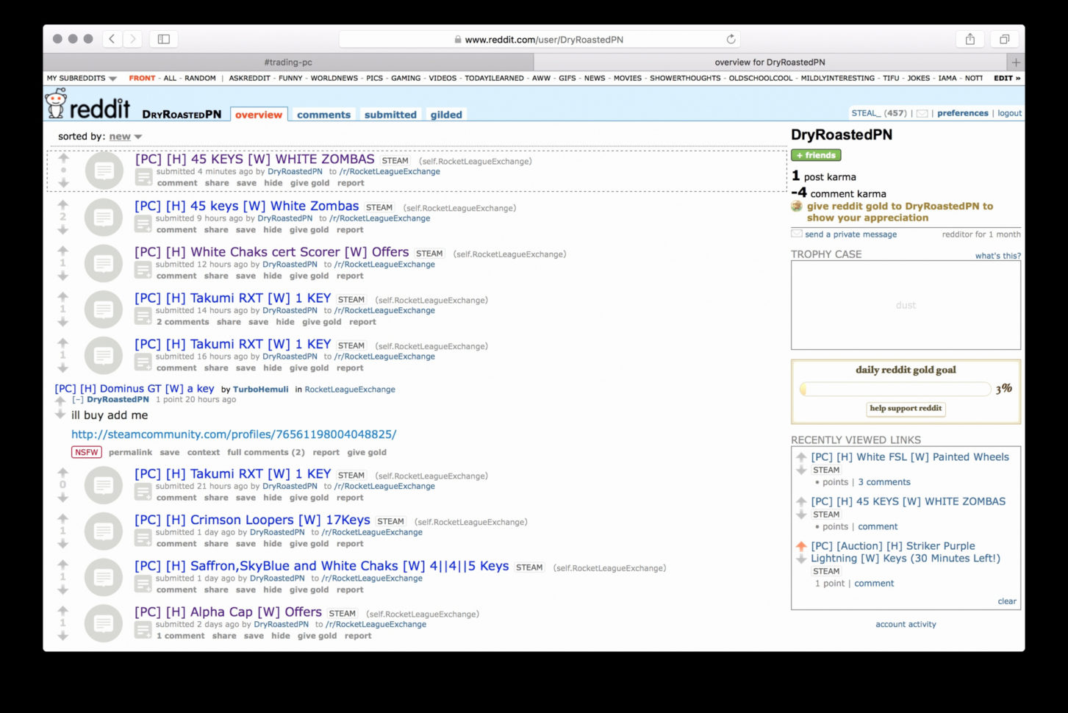The width and height of the screenshot is (1068, 713).
Task: Open the Safari share button
Action: click(x=970, y=39)
